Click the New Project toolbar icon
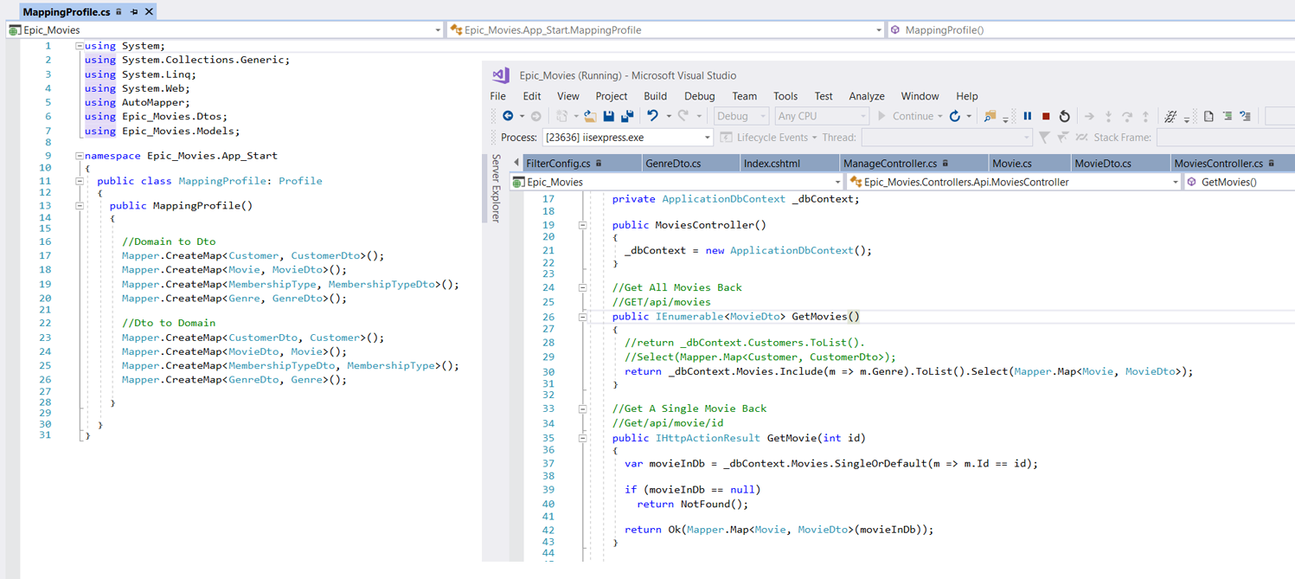Screen dimensions: 1295x579 tap(562, 116)
